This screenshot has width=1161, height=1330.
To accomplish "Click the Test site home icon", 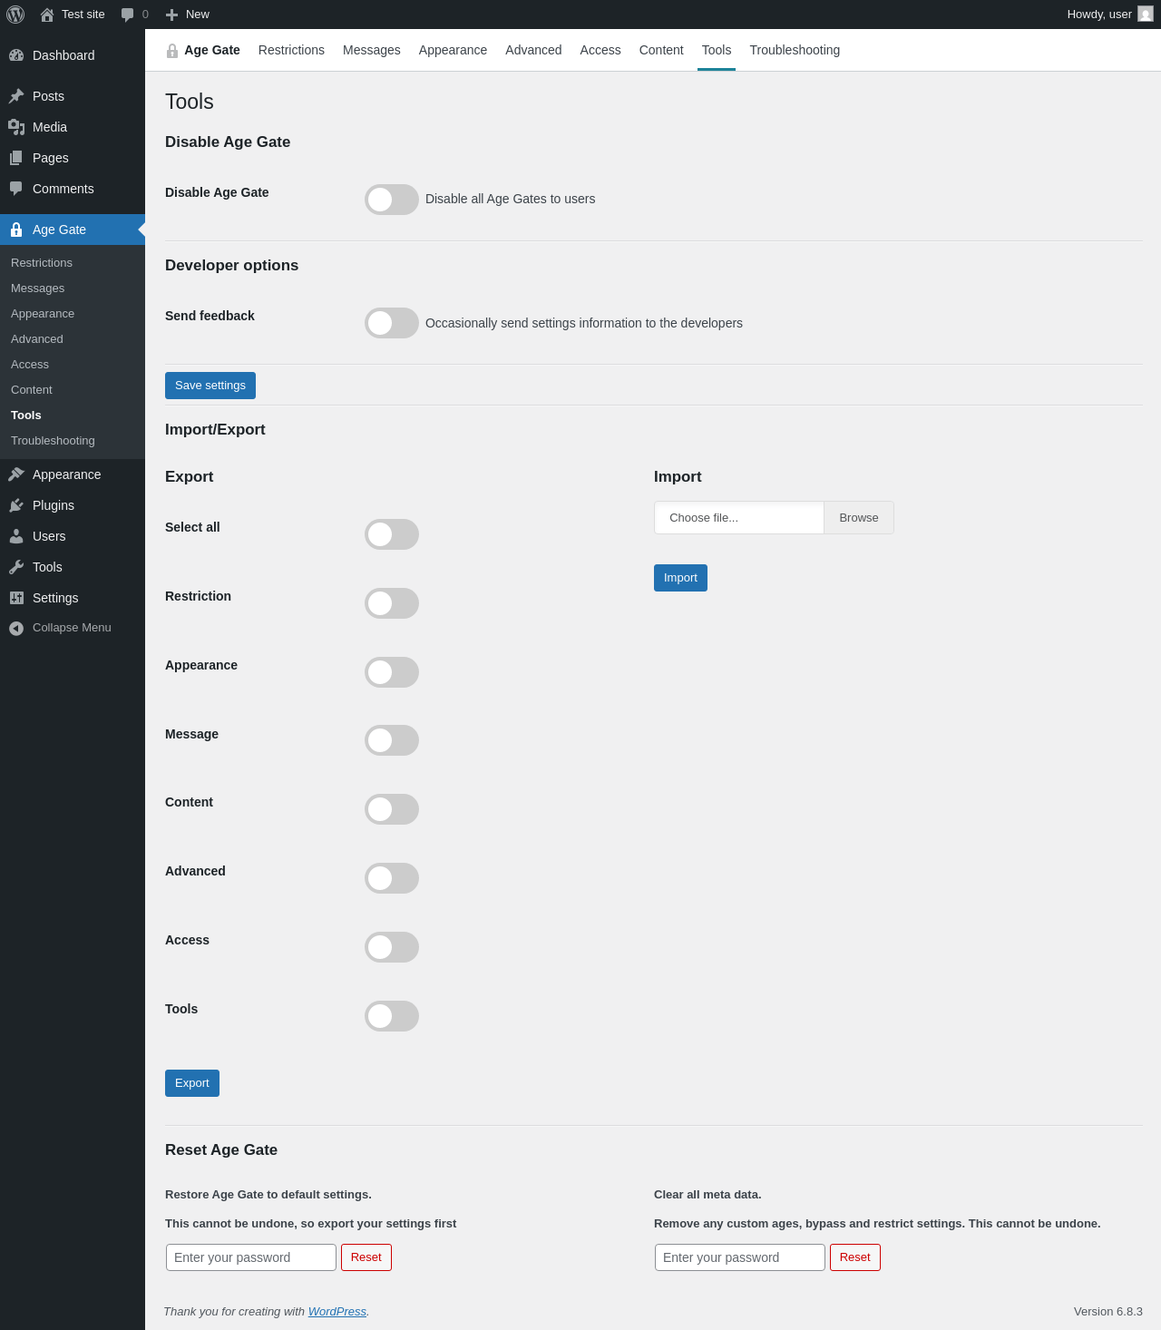I will [47, 15].
